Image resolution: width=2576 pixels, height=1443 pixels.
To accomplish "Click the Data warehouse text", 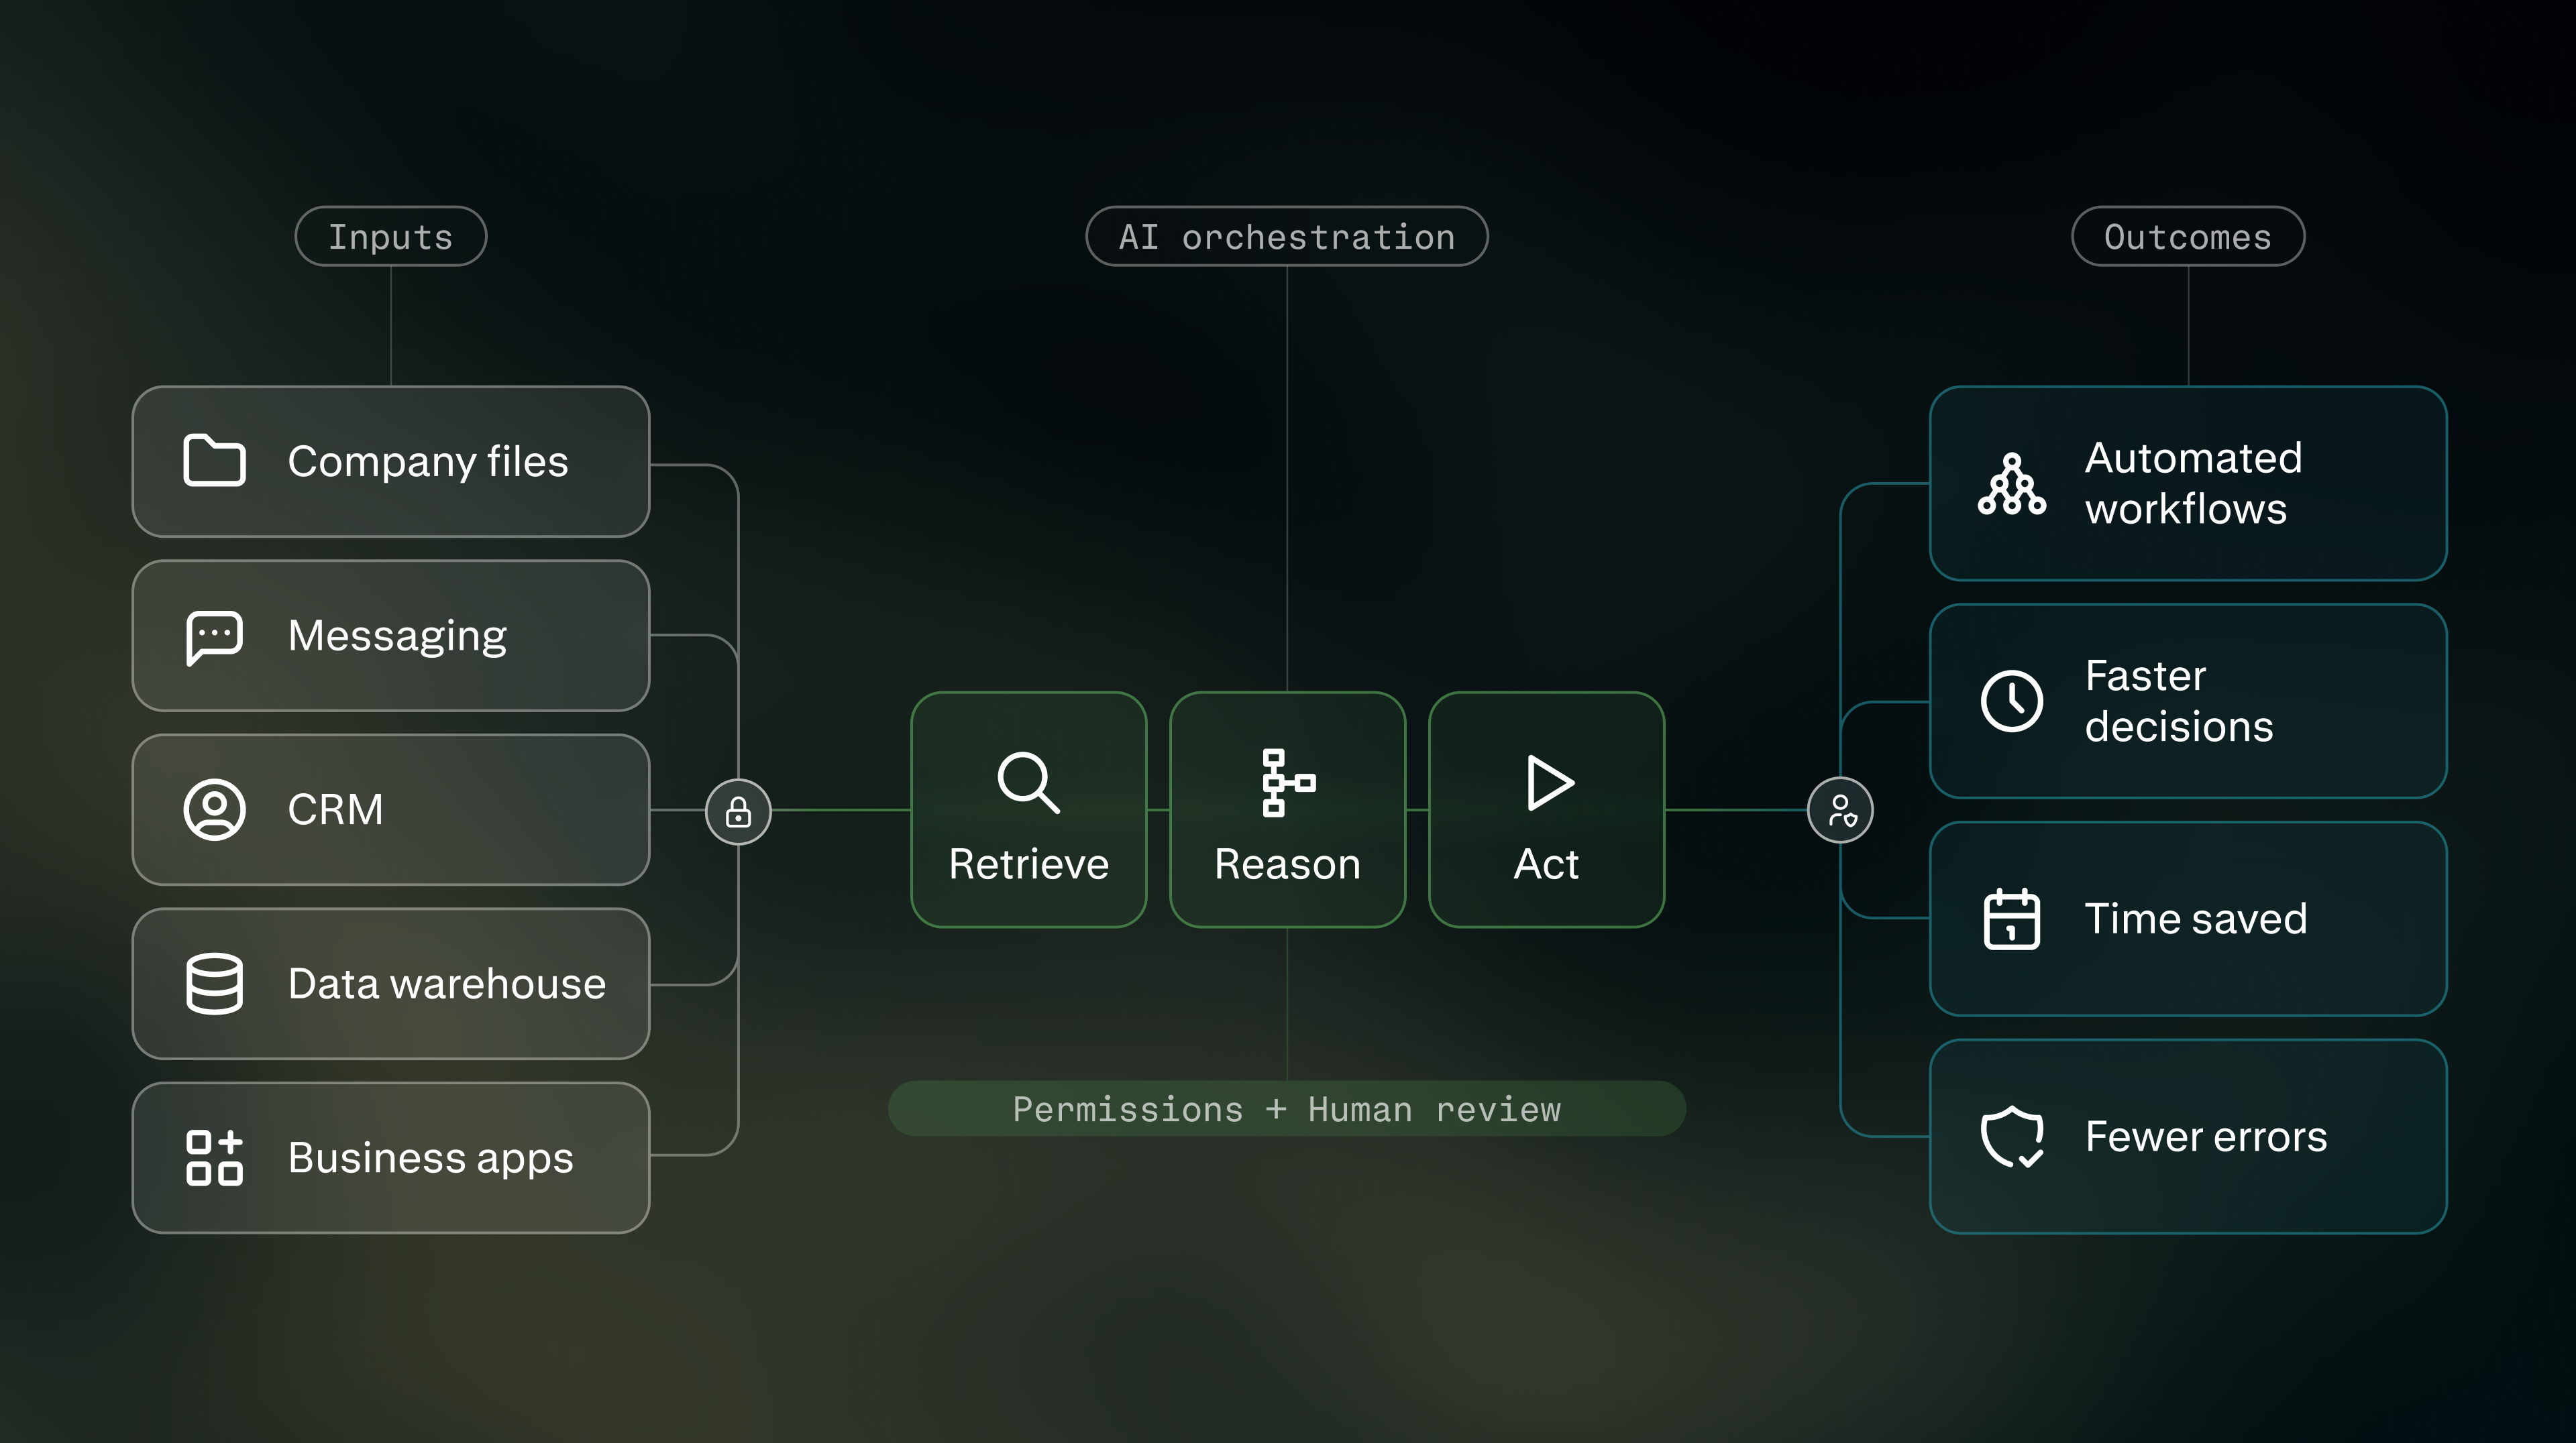I will pyautogui.click(x=447, y=984).
